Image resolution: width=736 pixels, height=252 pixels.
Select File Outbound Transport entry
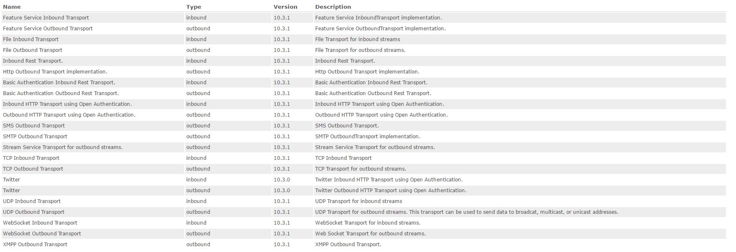32,50
